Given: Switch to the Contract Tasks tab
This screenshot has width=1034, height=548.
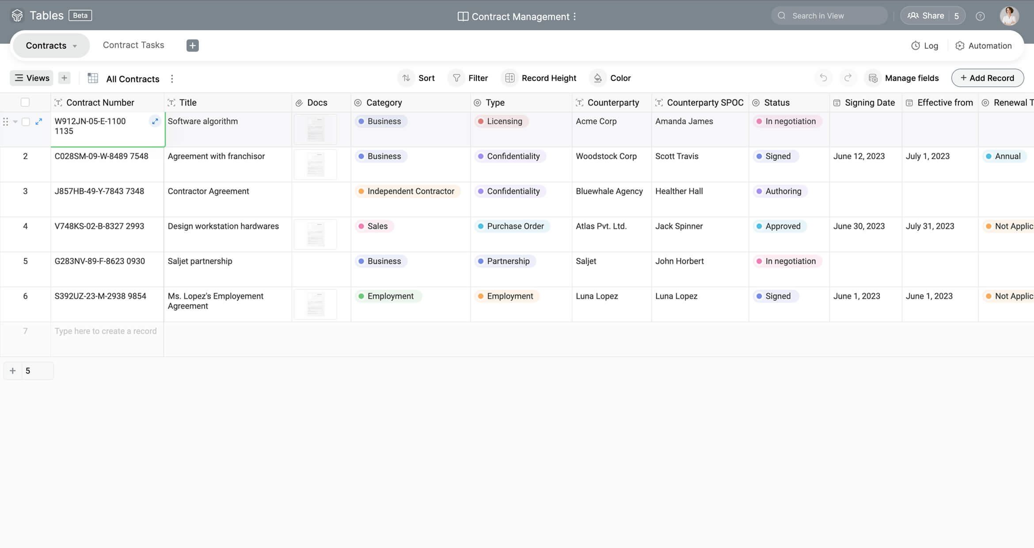Looking at the screenshot, I should pyautogui.click(x=133, y=45).
